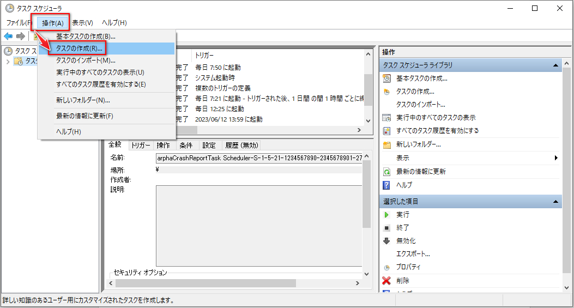574x308 pixels.
Task: Click エクスポート... in the 選択した項目 section
Action: tap(413, 254)
